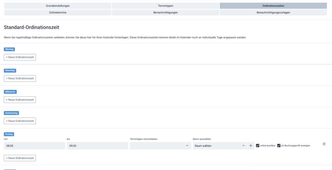Add new Ordinationszeit for Dienstag
This screenshot has width=332, height=170.
[20, 79]
